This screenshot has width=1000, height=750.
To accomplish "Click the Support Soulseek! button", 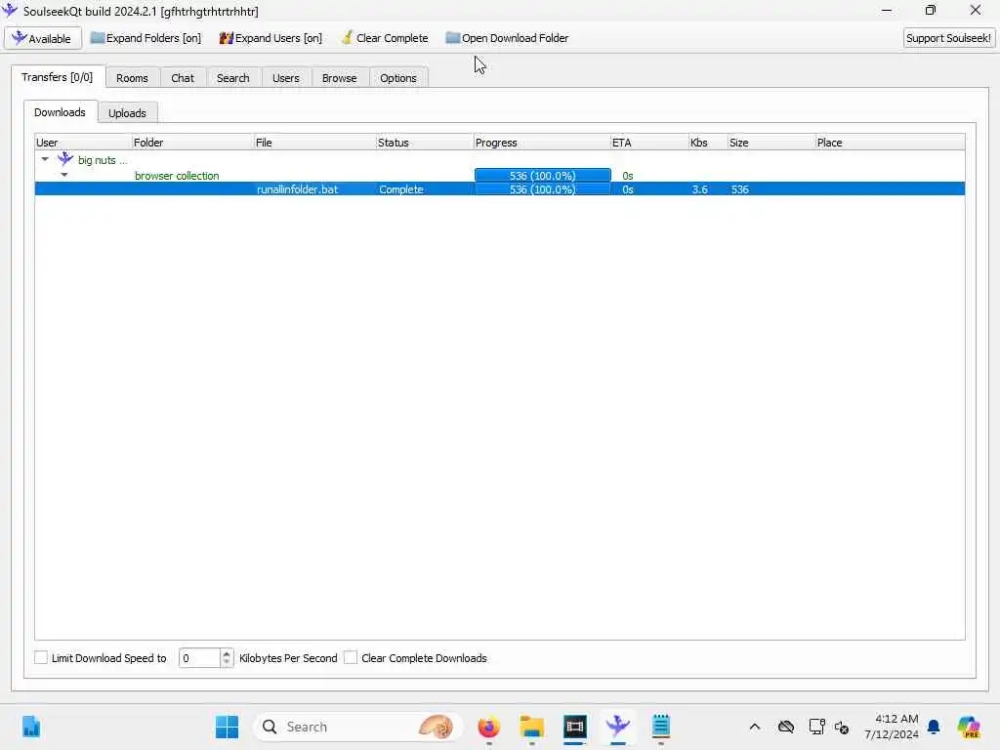I will click(x=948, y=38).
